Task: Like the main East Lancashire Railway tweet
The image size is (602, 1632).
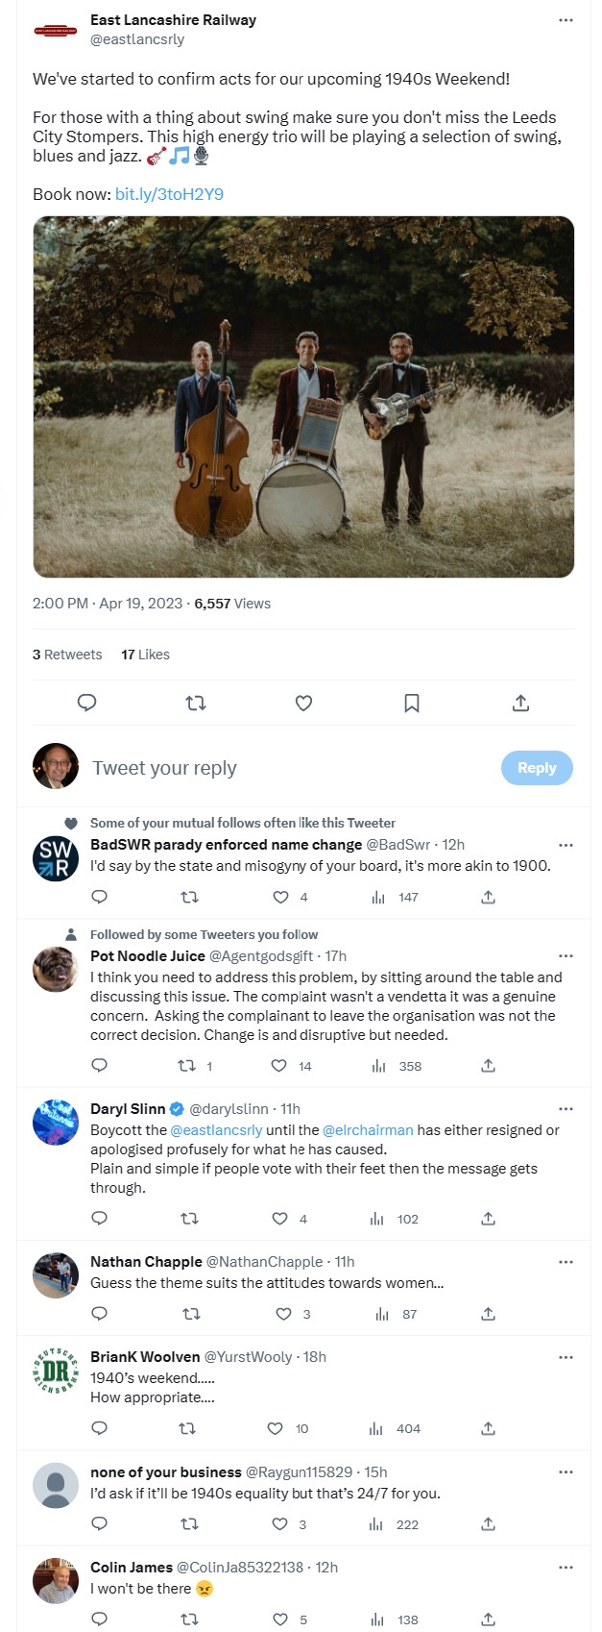Action: 303,704
